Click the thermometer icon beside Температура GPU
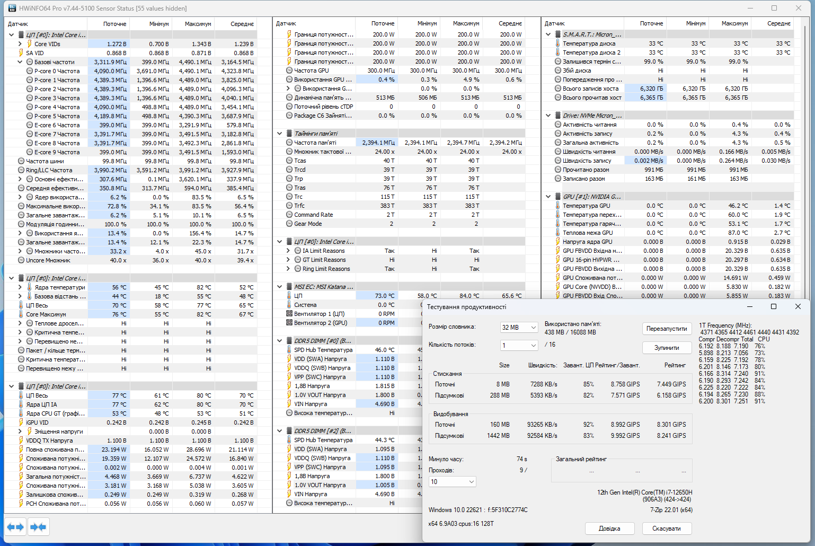 pos(557,206)
